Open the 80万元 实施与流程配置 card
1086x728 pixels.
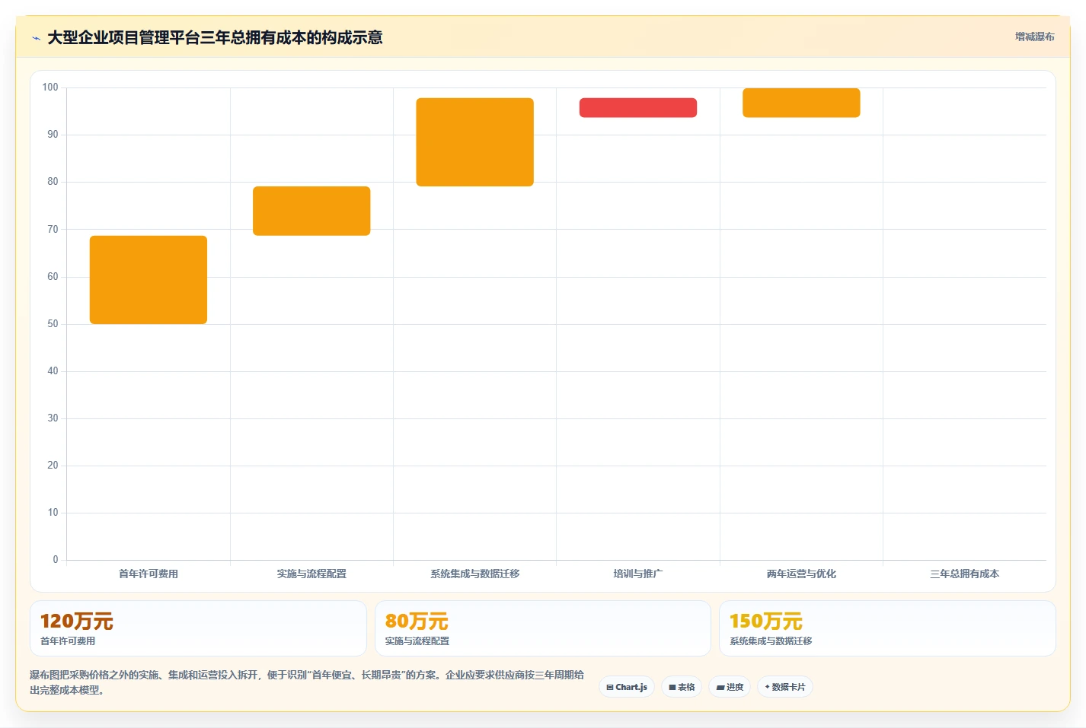pos(543,628)
